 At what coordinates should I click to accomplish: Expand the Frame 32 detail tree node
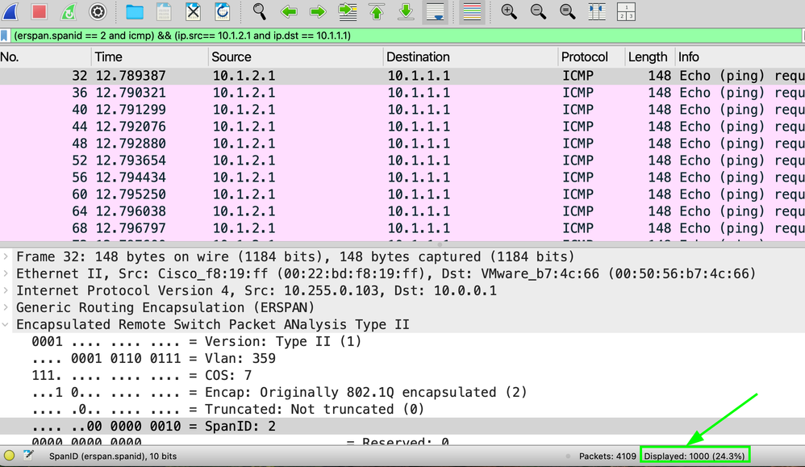point(6,256)
